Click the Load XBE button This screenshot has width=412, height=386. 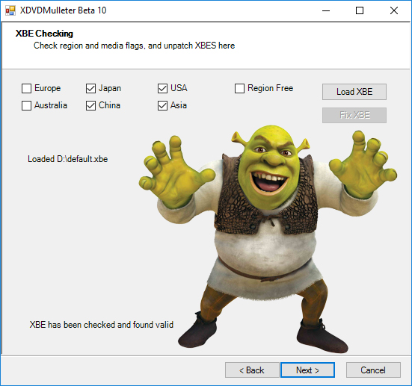[354, 92]
